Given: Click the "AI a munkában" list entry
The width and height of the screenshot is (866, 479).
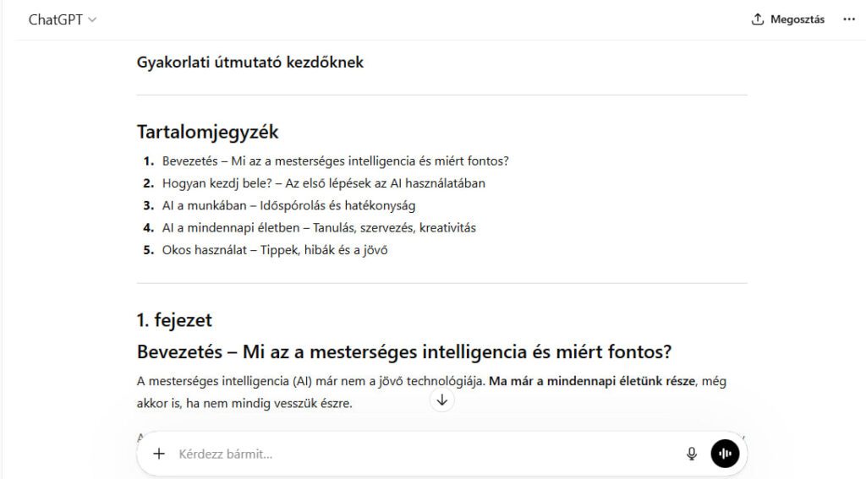Looking at the screenshot, I should coord(288,205).
